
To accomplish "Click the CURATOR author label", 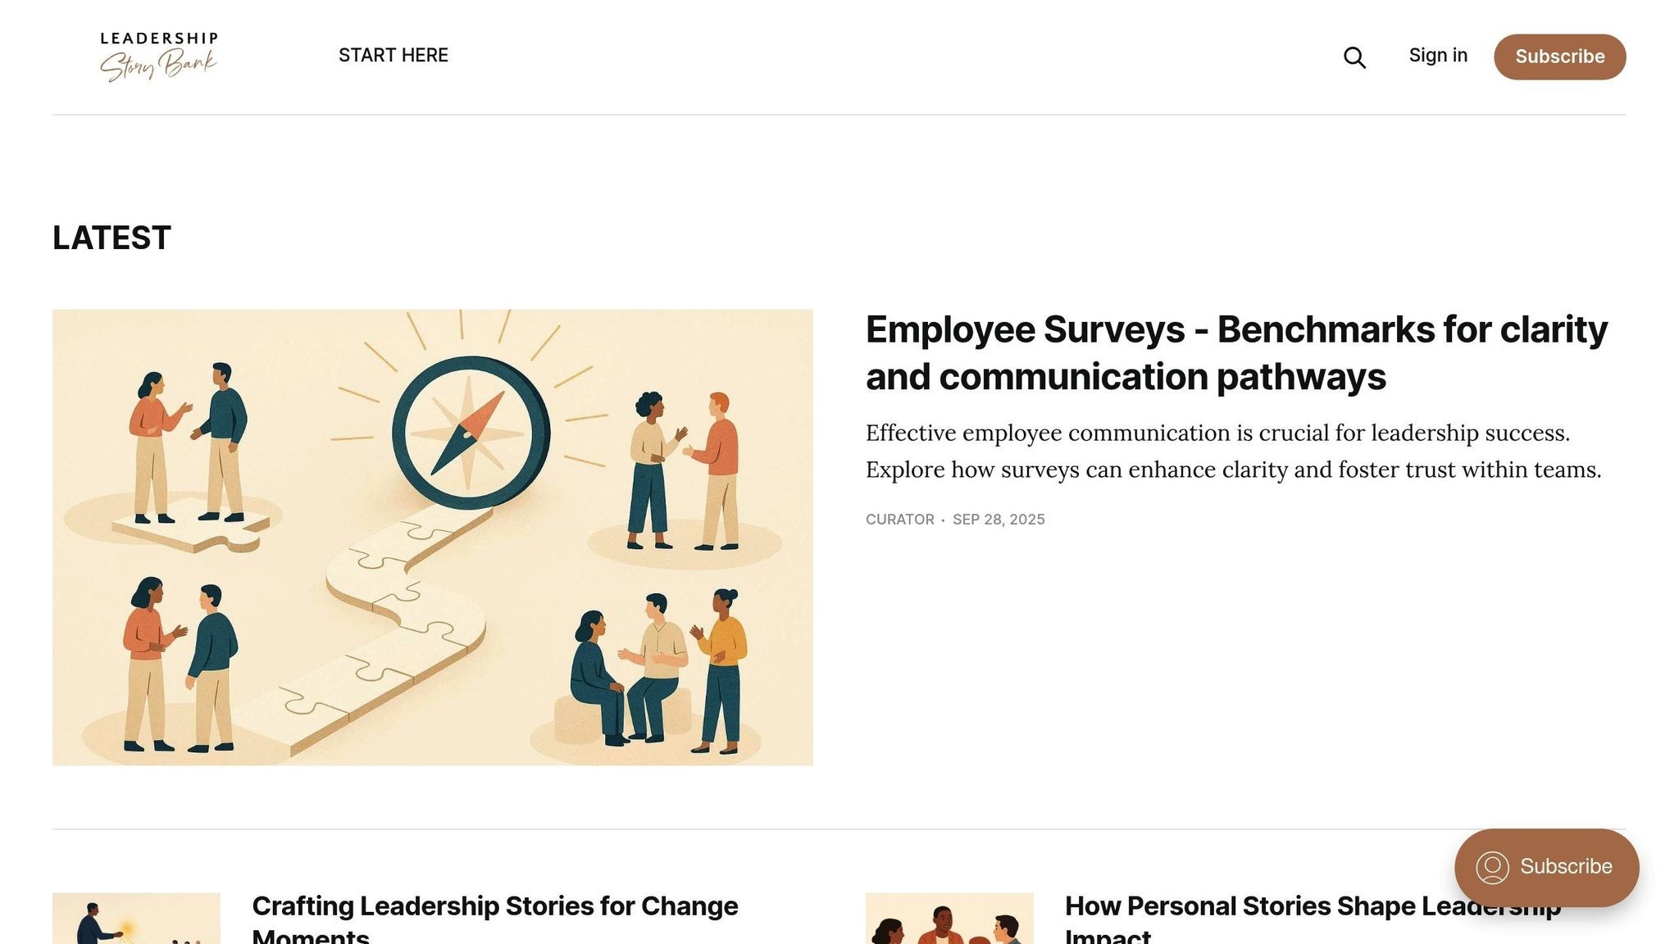I will click(x=899, y=520).
